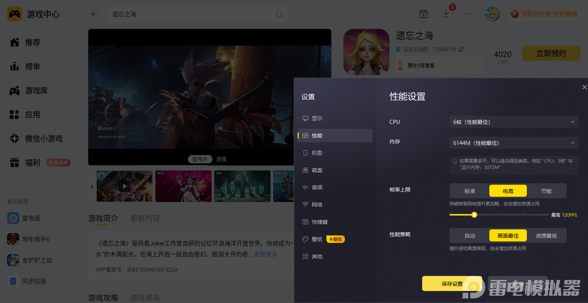Switch to the 游戏资讯 tab
Screen dimensions: 588x303
(145, 298)
